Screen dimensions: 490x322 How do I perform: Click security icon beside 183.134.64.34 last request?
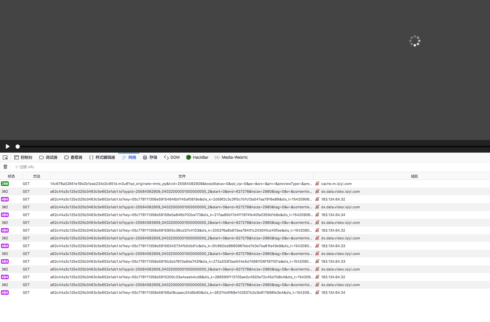[x=317, y=292]
